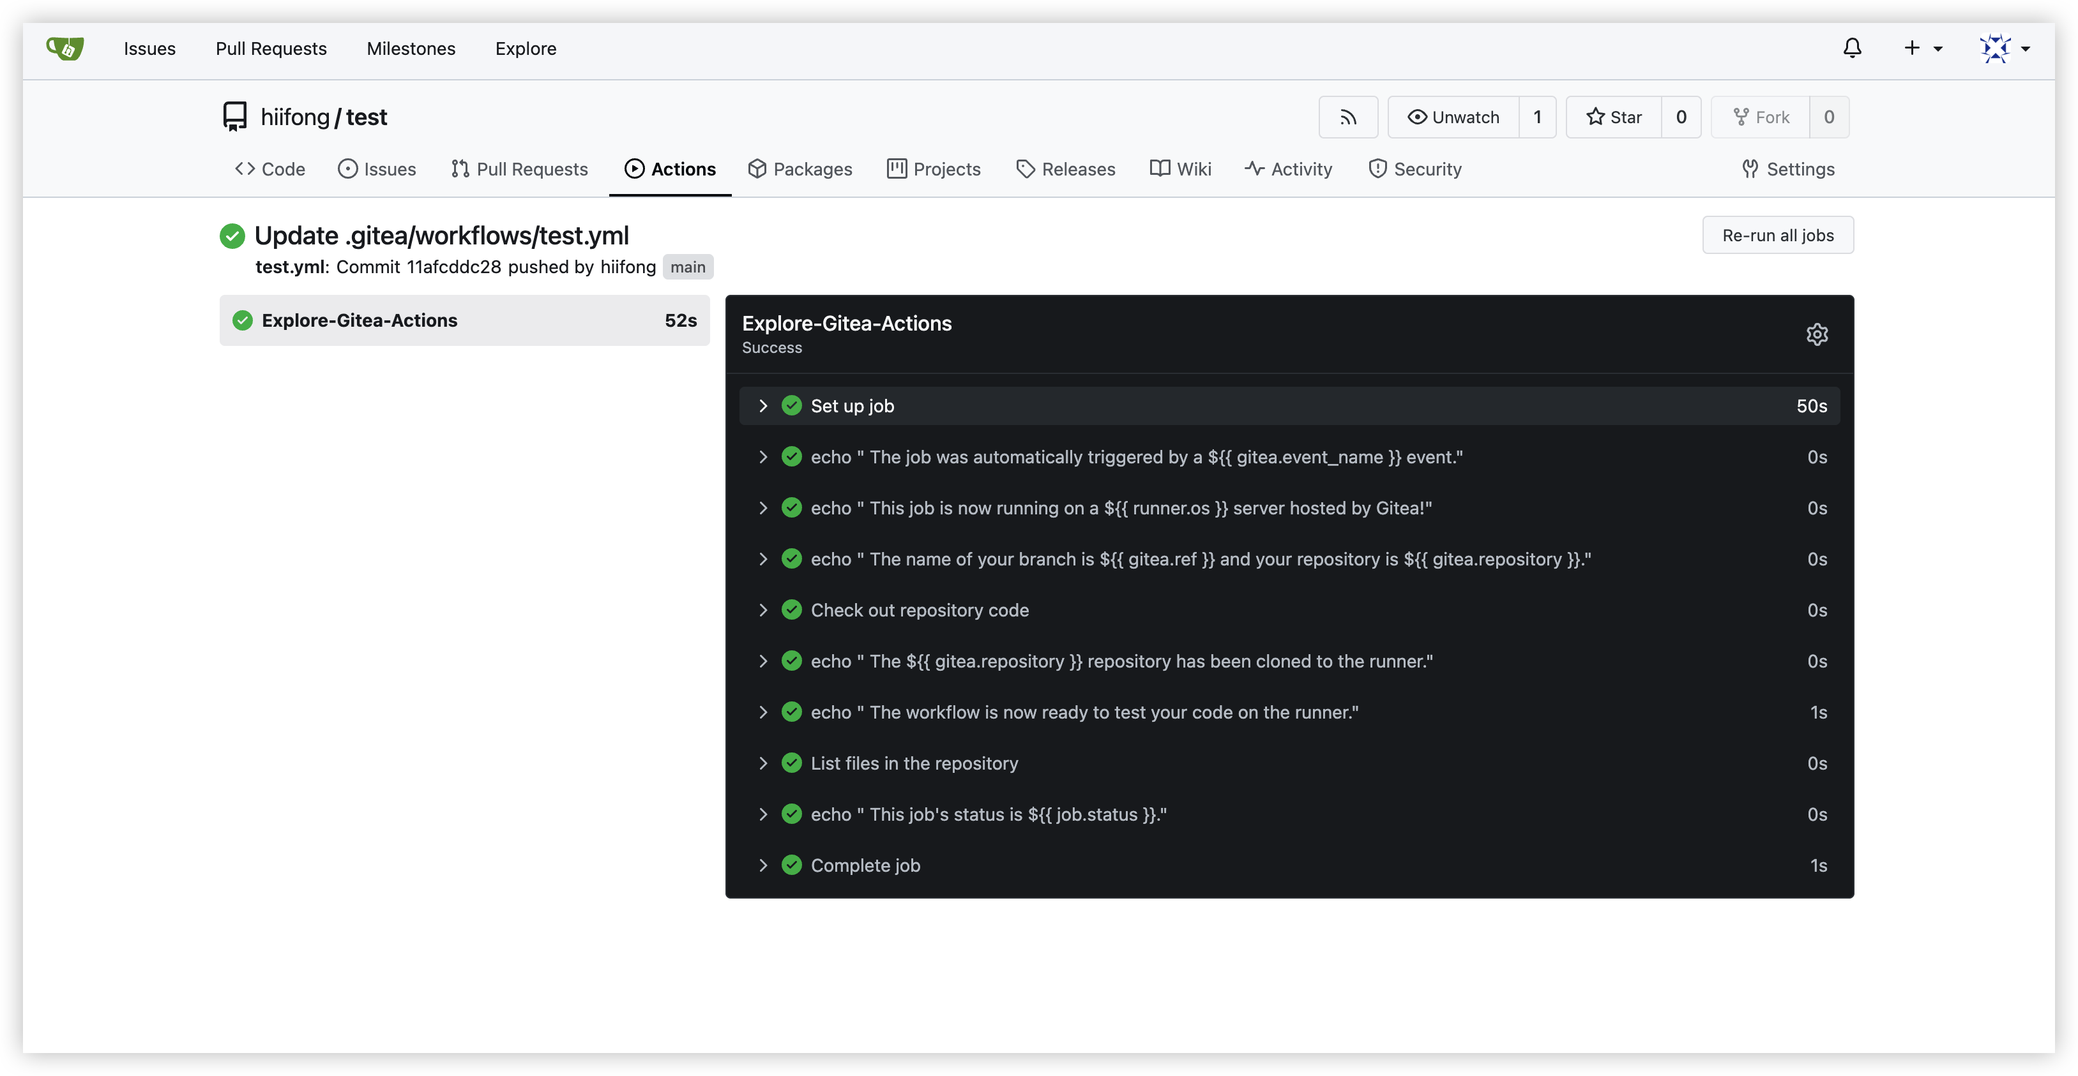The width and height of the screenshot is (2078, 1076).
Task: Expand the Check out repository code step
Action: [x=919, y=610]
